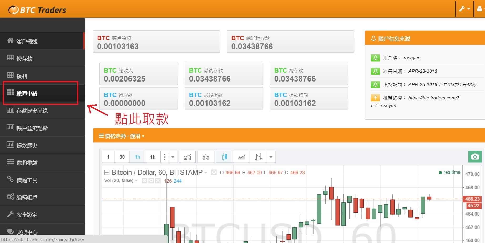Click the latest red candlestick on chart
This screenshot has height=243, width=485.
click(x=429, y=198)
